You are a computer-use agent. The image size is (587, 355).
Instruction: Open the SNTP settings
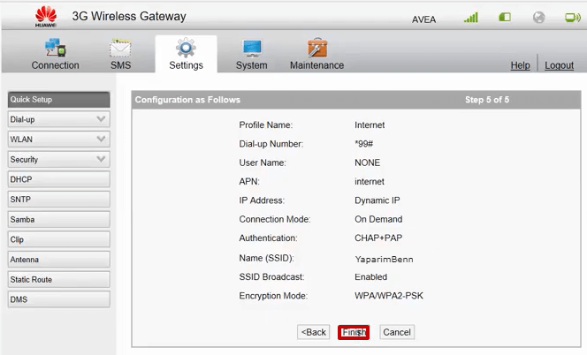pos(58,199)
